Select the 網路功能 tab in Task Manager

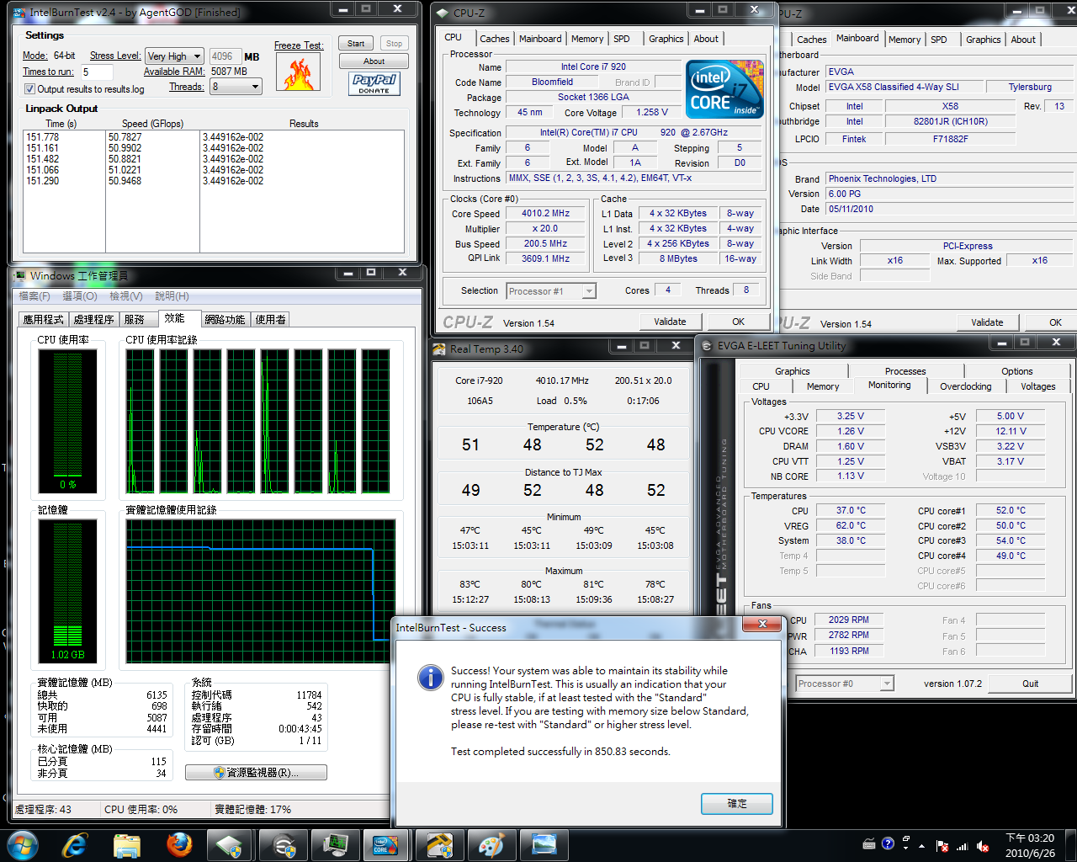[x=225, y=320]
